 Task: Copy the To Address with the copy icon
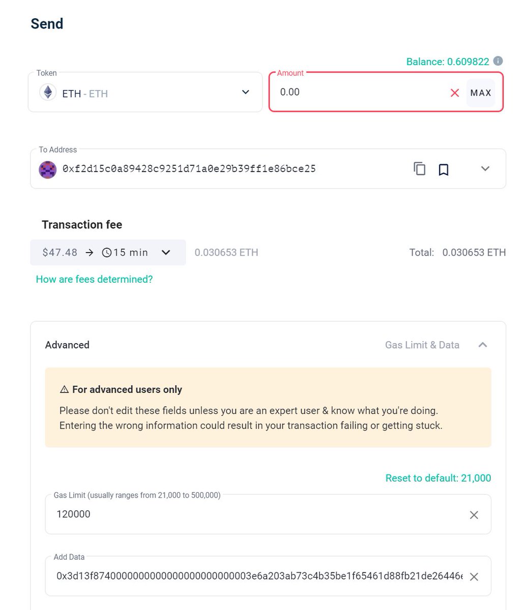pos(420,169)
